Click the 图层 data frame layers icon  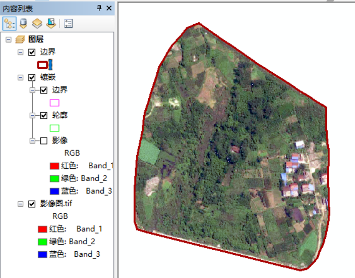(x=20, y=39)
